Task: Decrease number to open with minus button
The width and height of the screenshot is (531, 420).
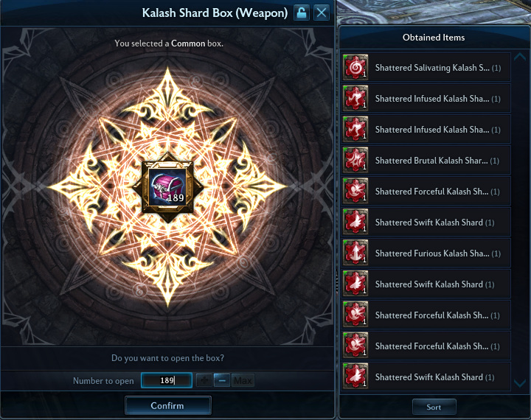Action: [222, 380]
